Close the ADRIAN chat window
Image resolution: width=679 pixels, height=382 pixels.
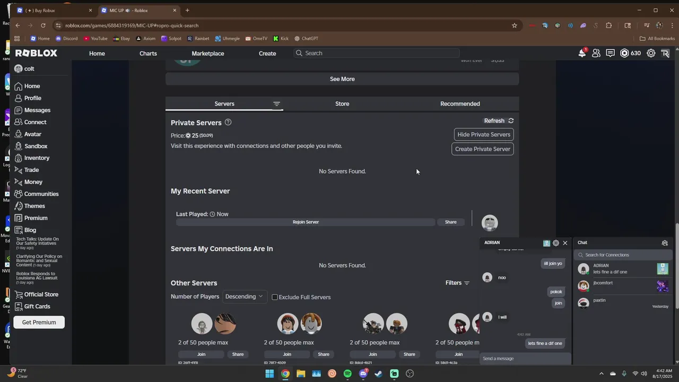(x=565, y=243)
